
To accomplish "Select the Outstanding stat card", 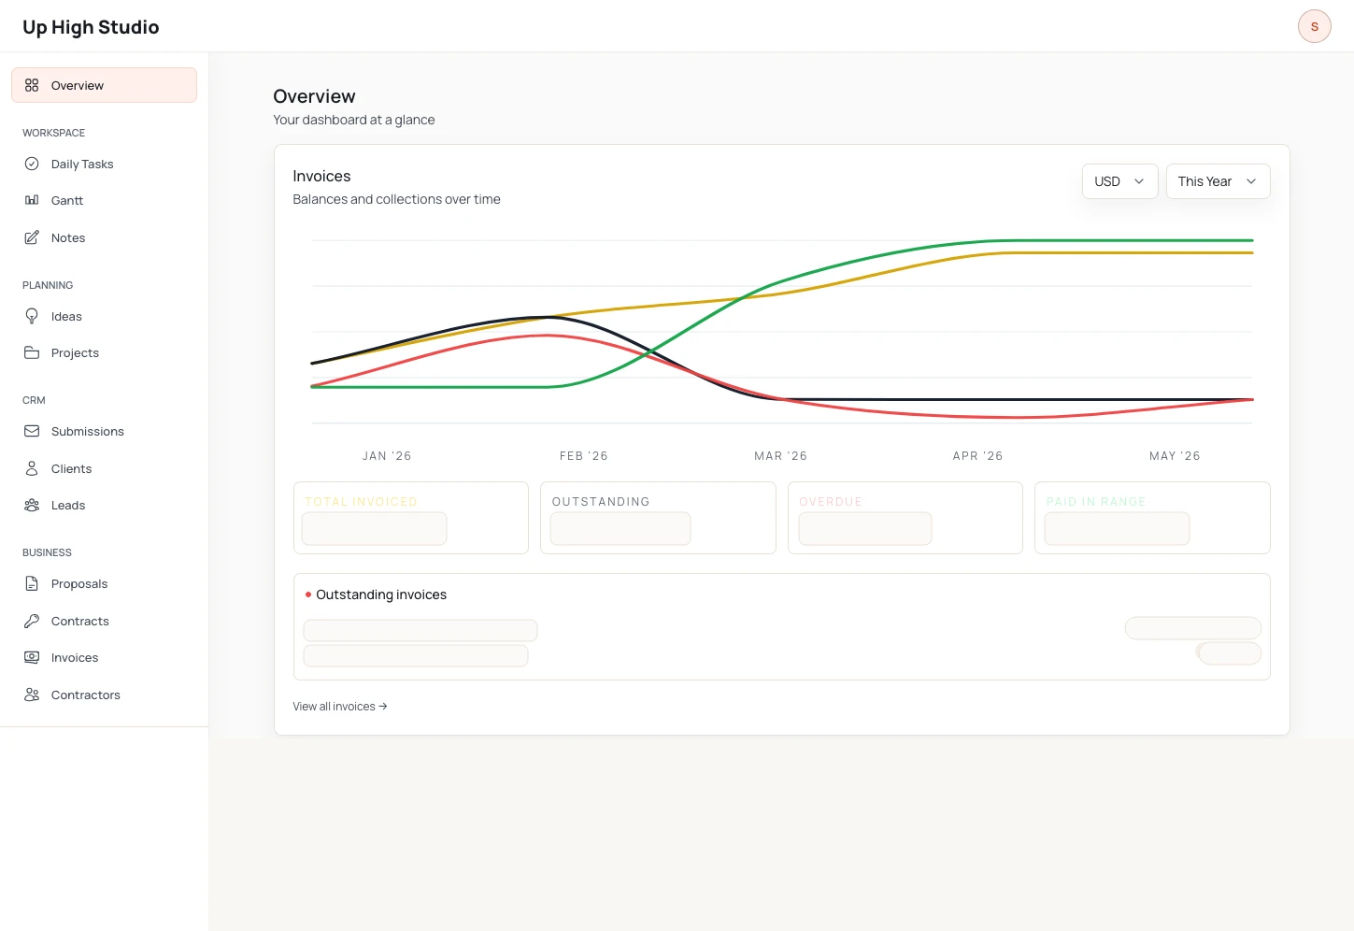I will [658, 518].
